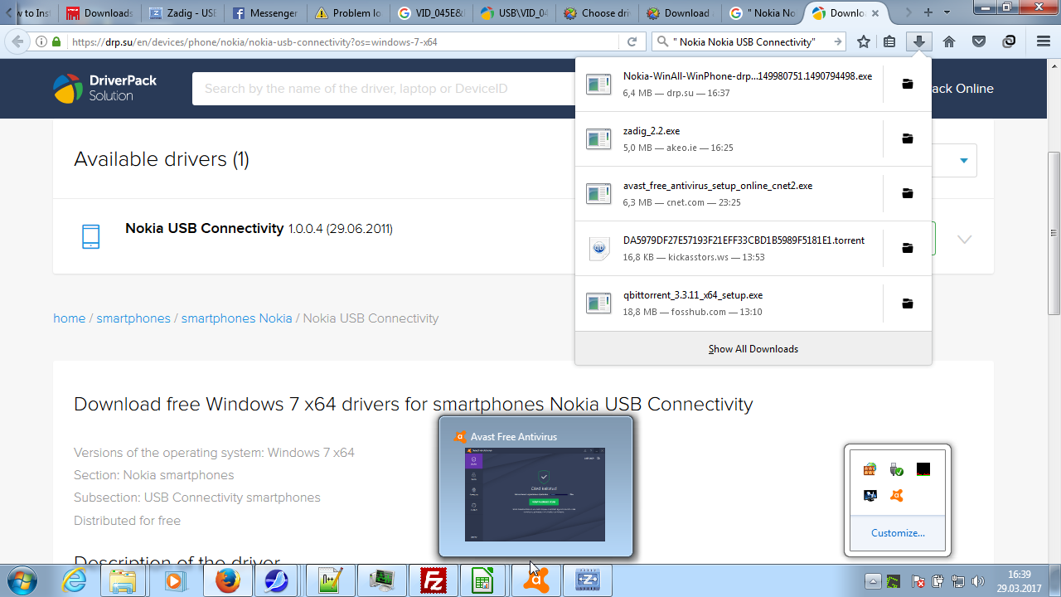Open containing folder for avast_free_antivirus_setup download
1061x597 pixels.
(x=908, y=193)
